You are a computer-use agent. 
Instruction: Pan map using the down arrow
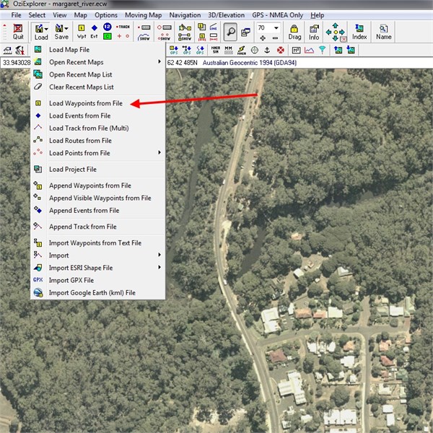336,39
